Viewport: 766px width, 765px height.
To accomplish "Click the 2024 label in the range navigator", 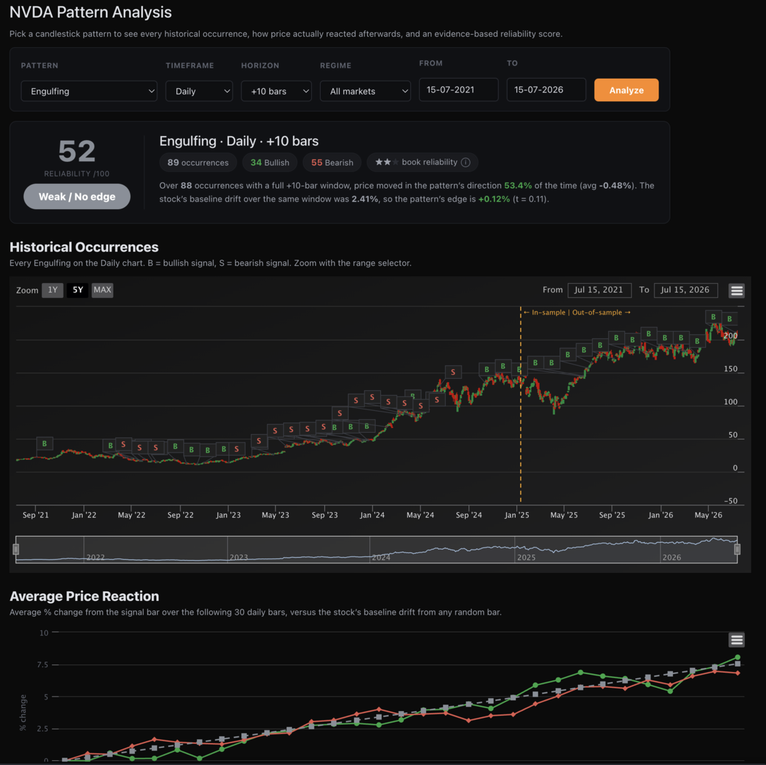I will (381, 558).
